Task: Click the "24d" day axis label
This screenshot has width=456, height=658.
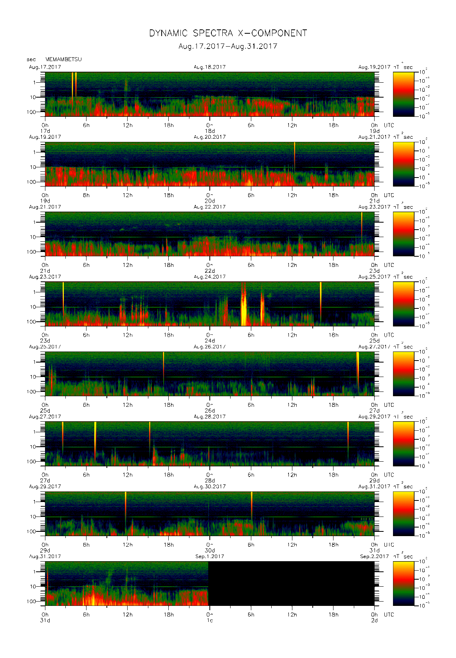Action: (210, 341)
